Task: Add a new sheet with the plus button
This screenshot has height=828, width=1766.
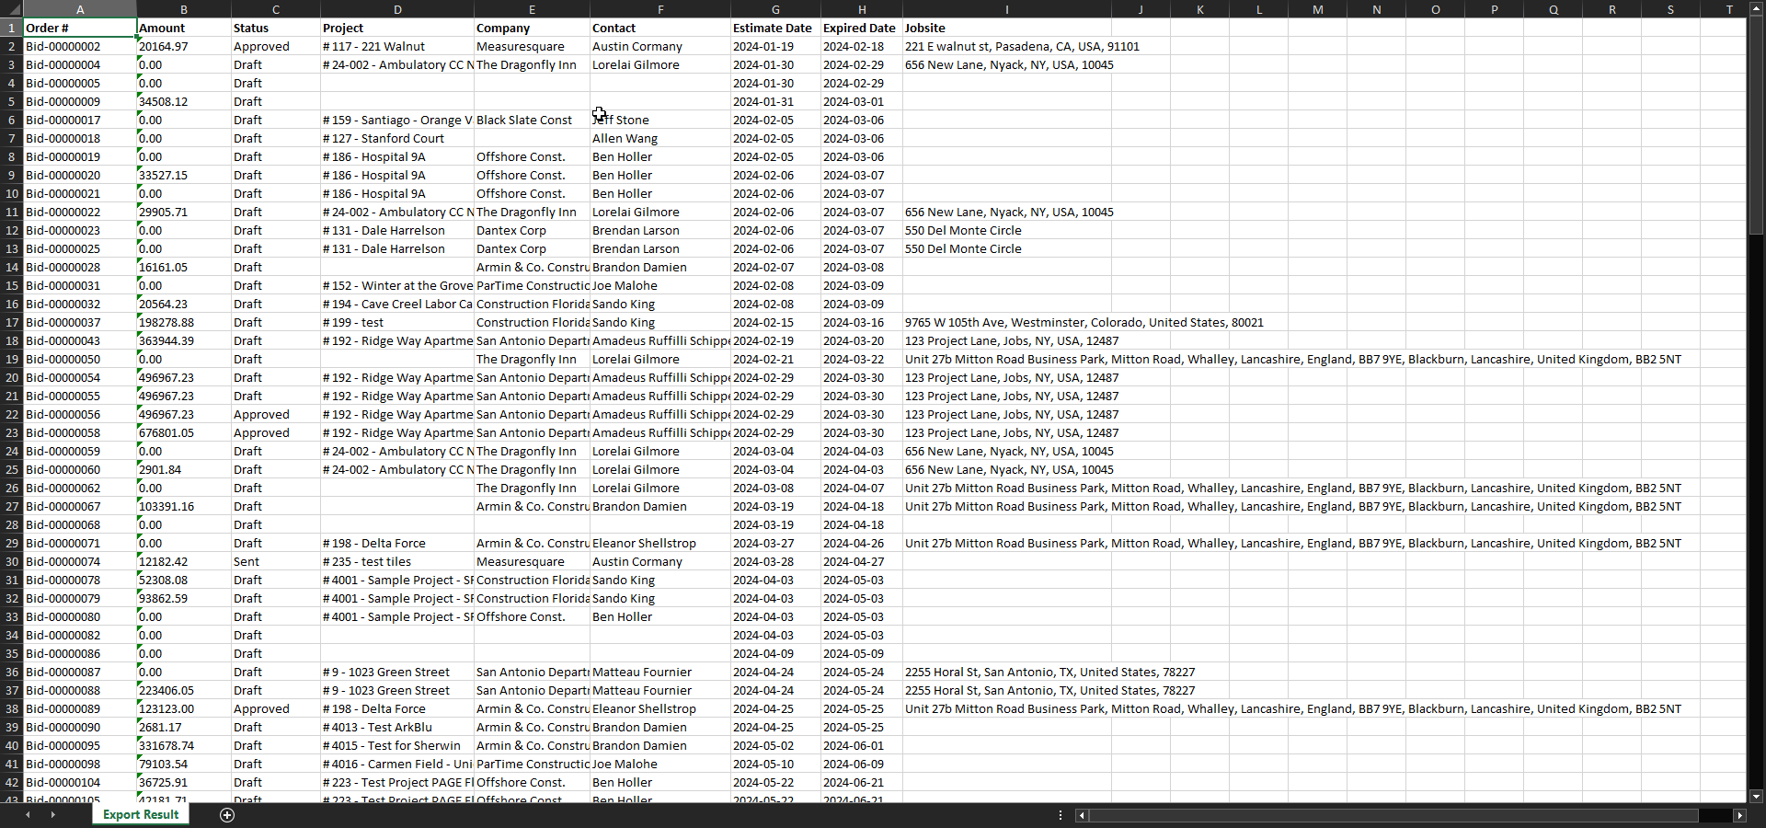Action: tap(227, 815)
